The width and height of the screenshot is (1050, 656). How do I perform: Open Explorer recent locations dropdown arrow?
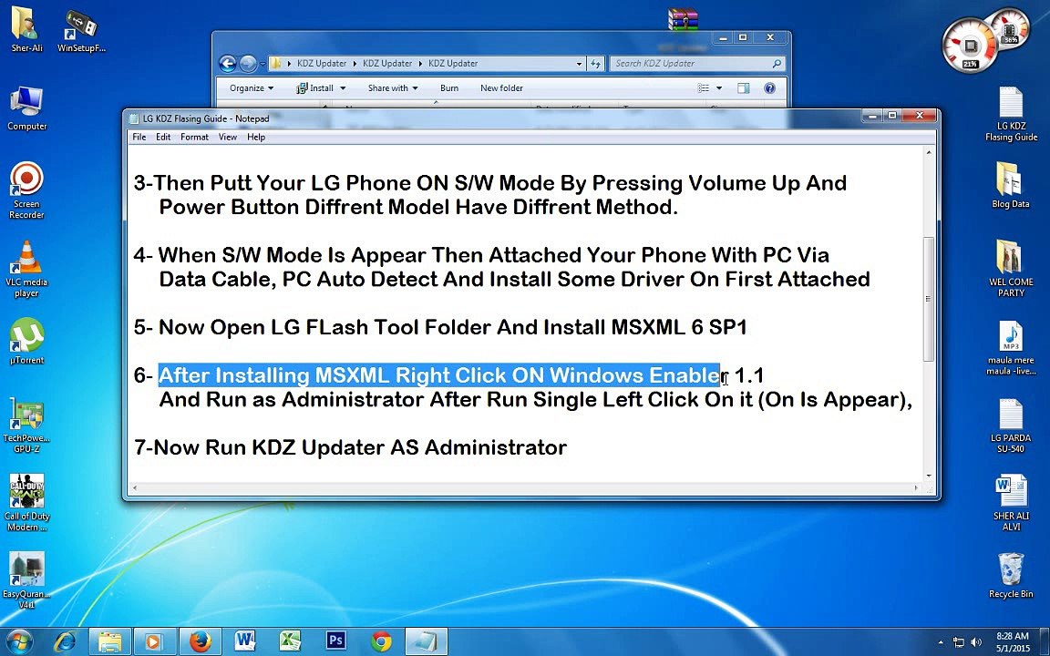[x=262, y=65]
